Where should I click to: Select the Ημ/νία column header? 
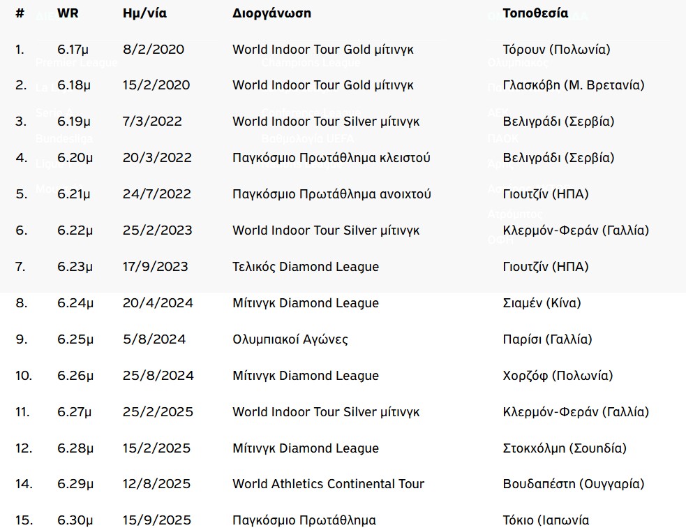click(x=144, y=13)
